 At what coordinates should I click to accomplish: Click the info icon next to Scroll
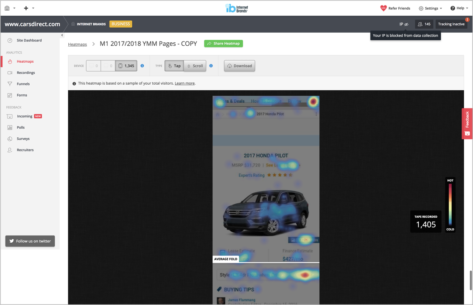211,66
